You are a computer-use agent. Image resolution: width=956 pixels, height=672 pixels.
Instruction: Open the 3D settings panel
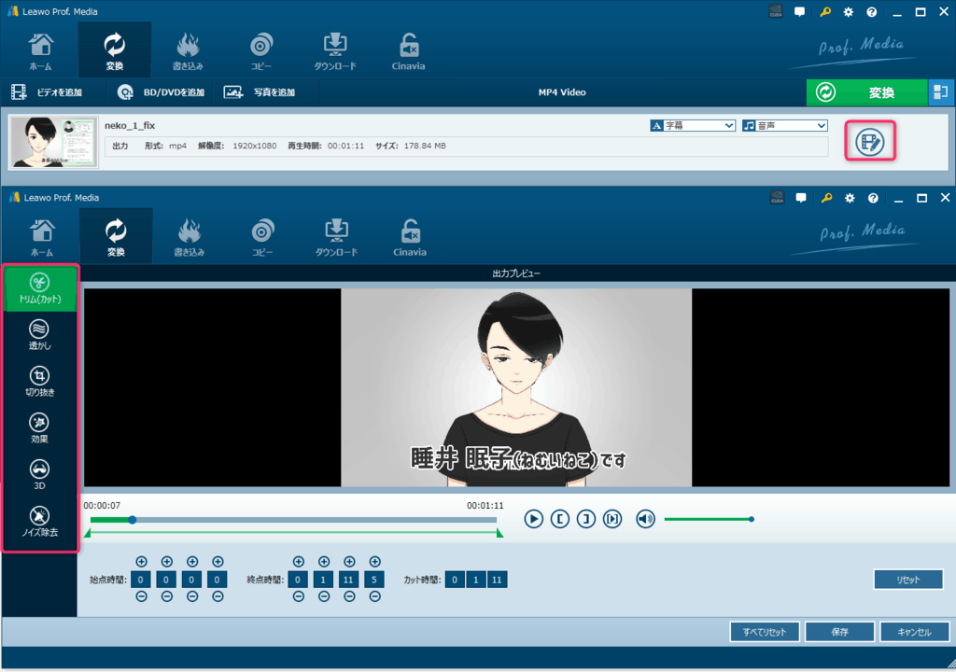39,474
